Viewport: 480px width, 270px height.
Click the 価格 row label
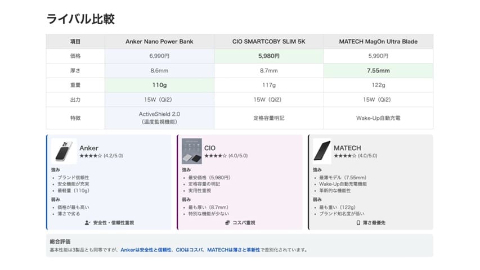click(75, 56)
